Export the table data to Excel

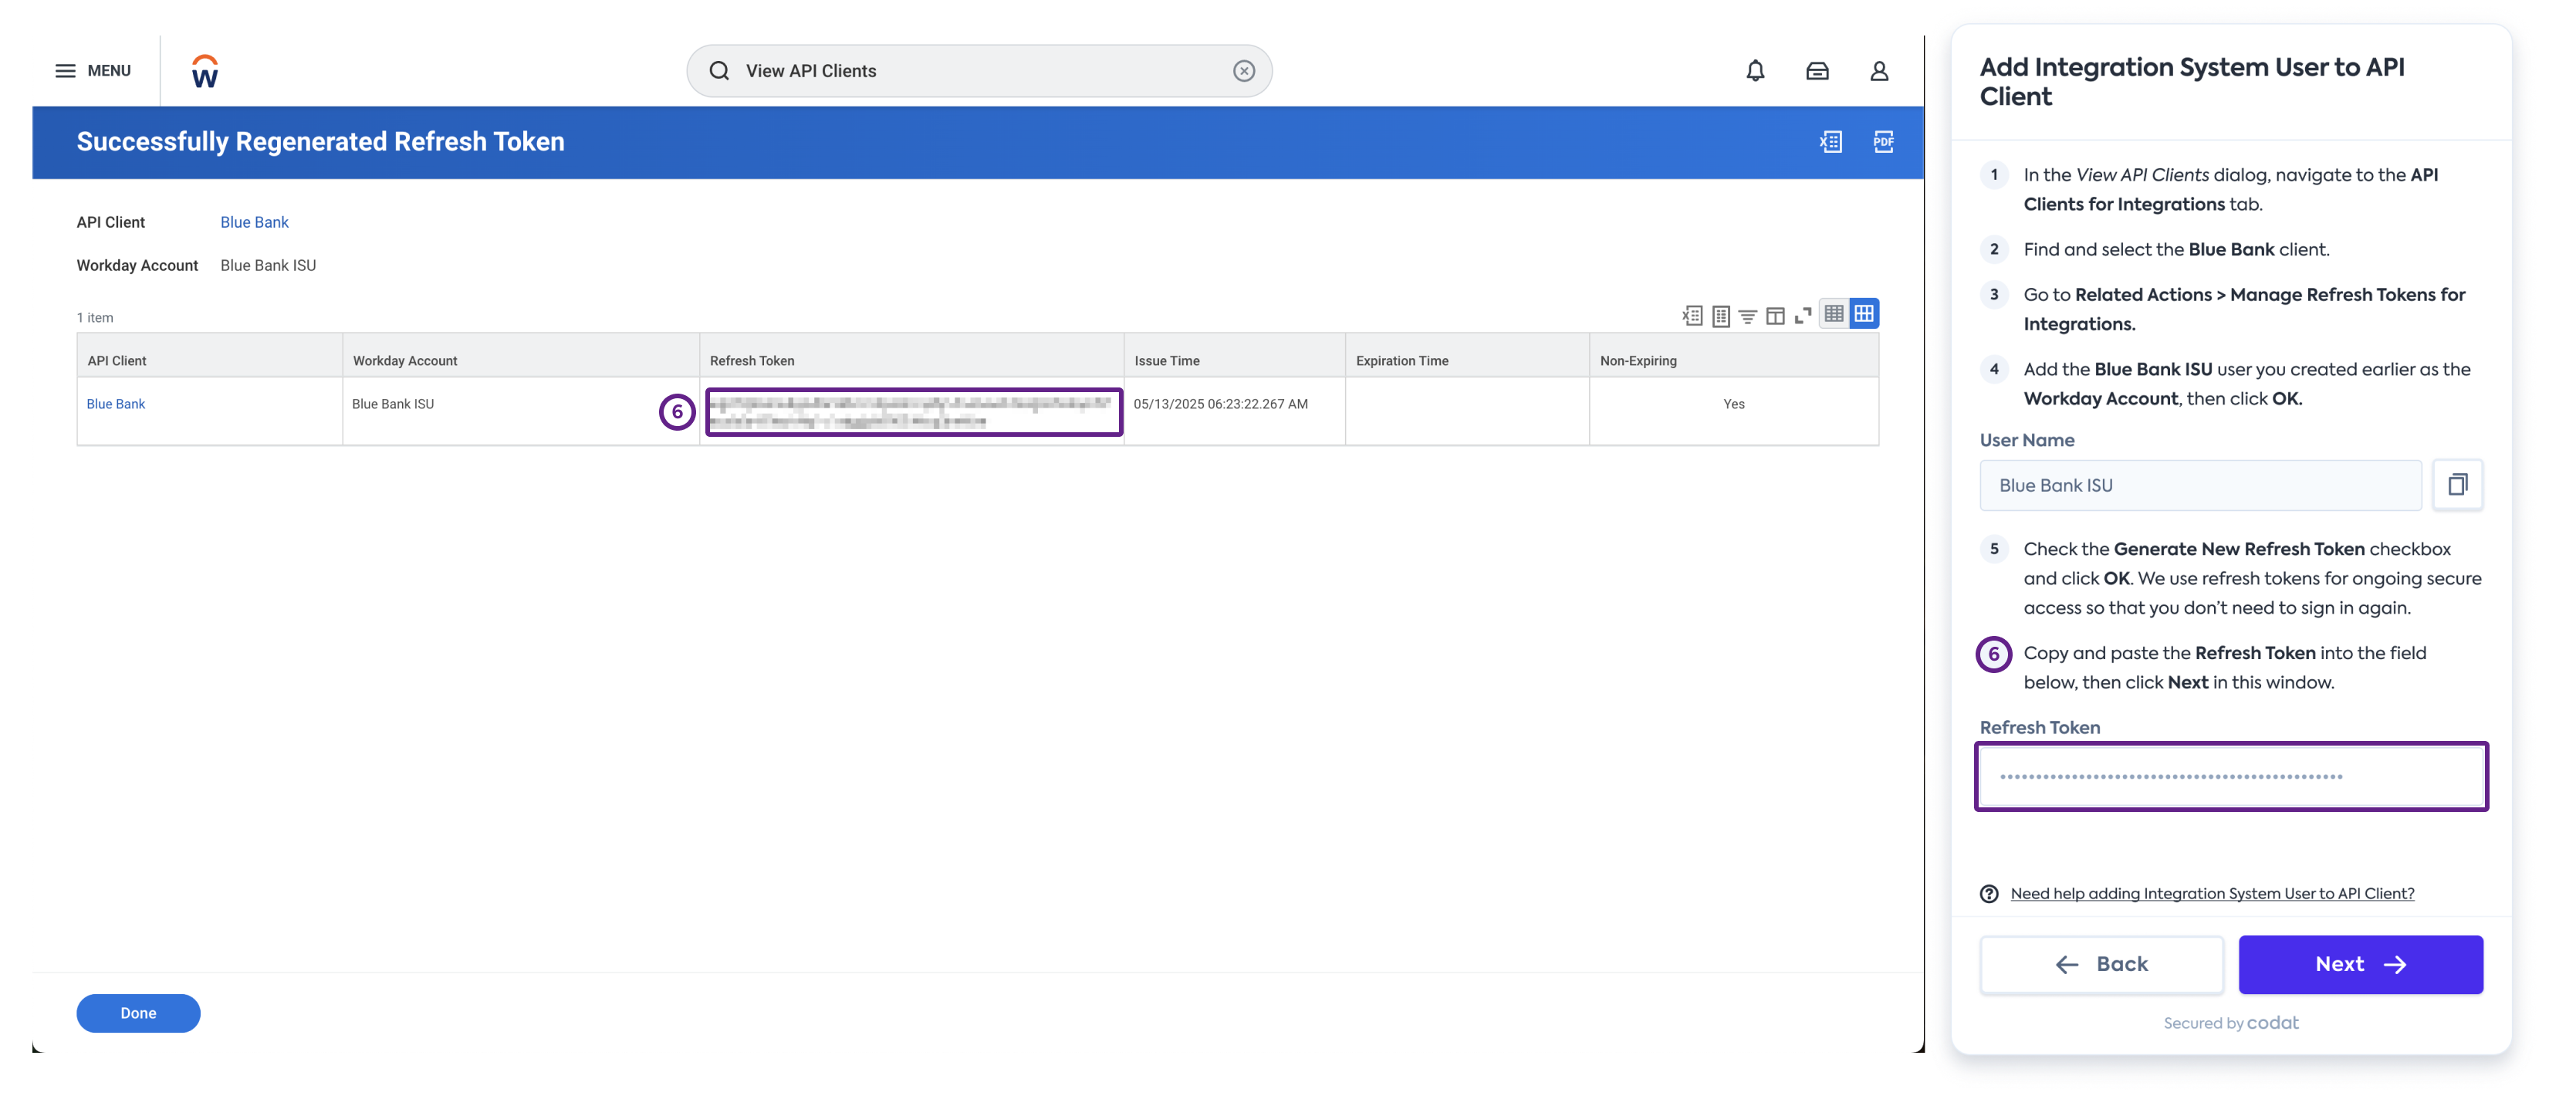[x=1692, y=314]
